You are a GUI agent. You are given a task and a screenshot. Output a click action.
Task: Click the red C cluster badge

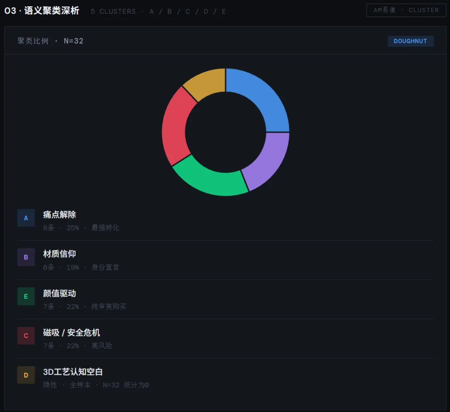(x=26, y=336)
